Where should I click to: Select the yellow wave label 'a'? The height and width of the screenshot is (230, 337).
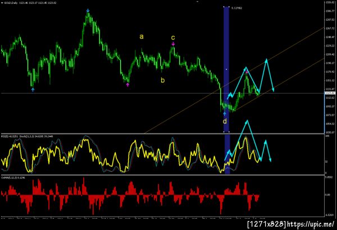141,36
